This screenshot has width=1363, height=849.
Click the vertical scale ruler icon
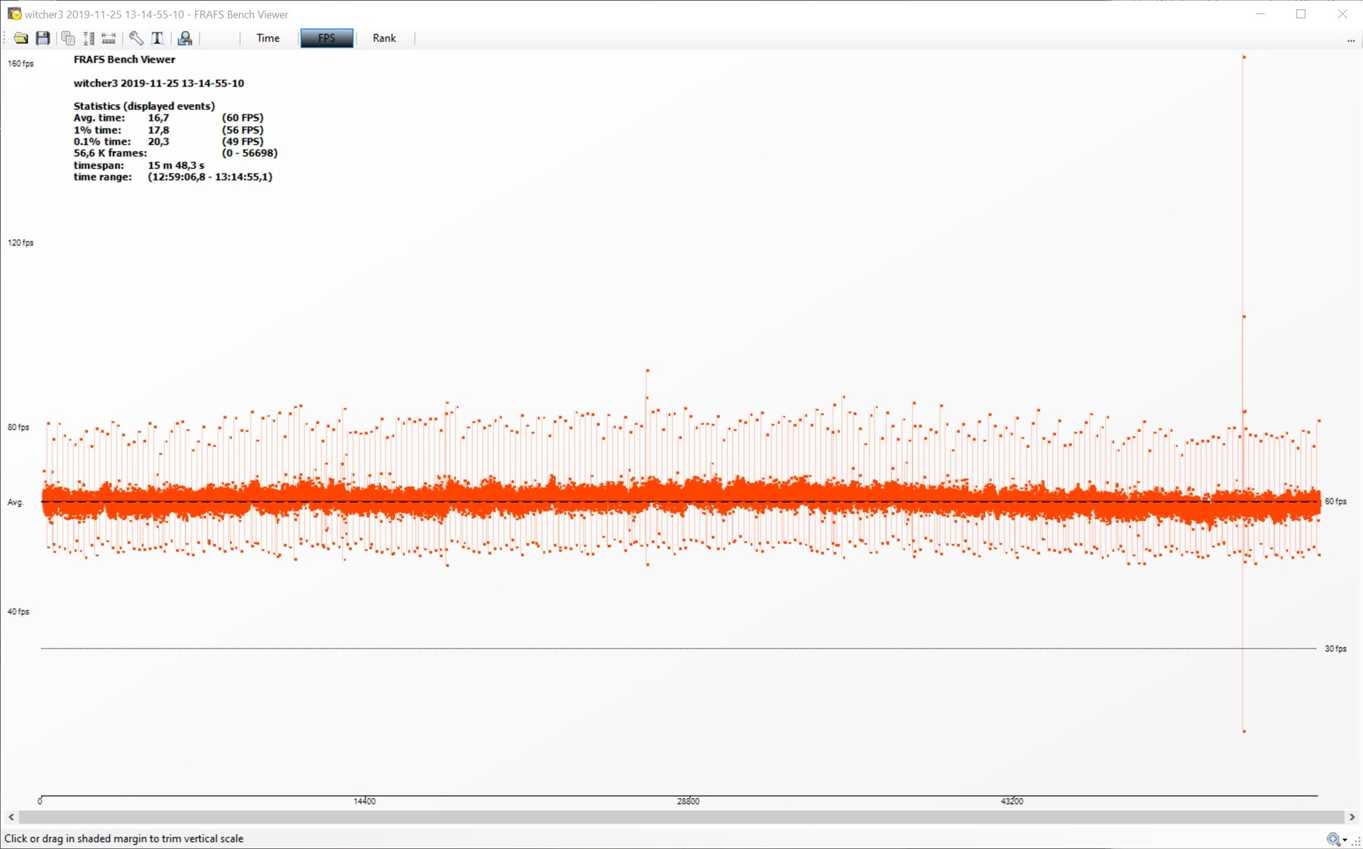89,38
